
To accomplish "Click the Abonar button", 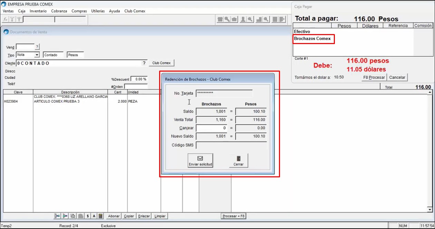I will click(114, 216).
